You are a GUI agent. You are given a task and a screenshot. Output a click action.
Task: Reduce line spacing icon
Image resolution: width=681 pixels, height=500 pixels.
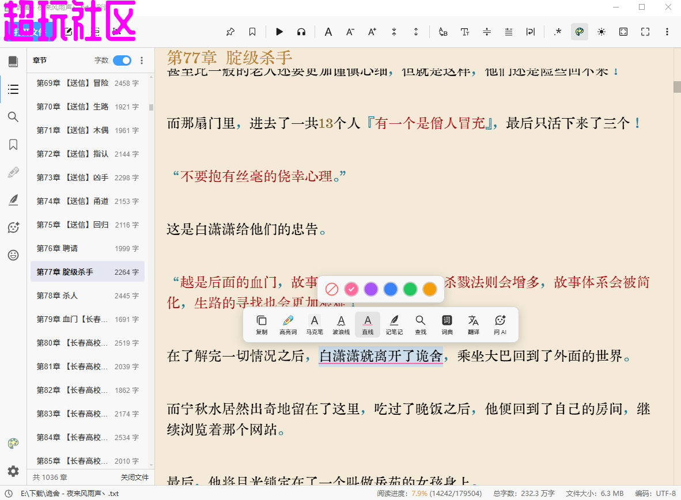394,32
